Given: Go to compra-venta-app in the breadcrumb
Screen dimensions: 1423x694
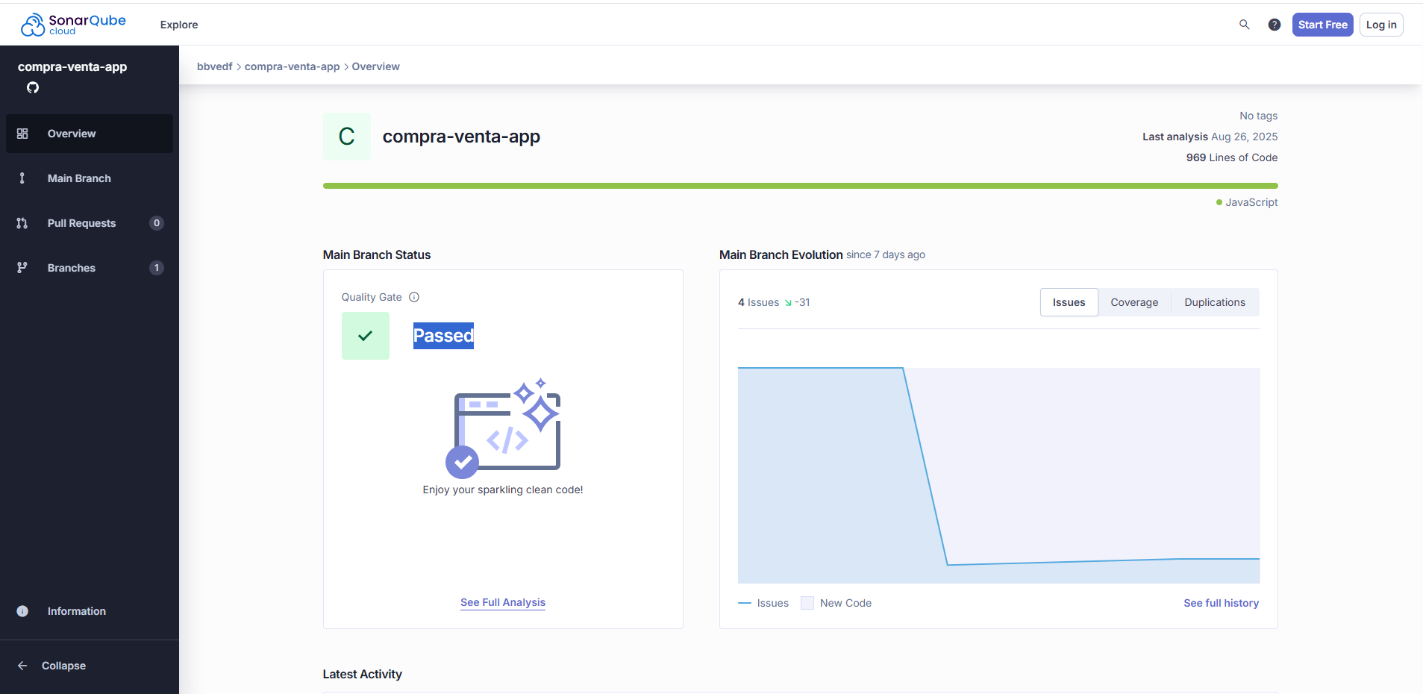Looking at the screenshot, I should [x=293, y=66].
